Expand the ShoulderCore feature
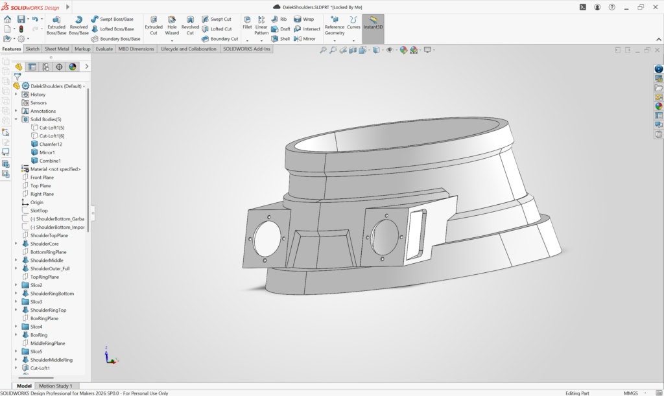This screenshot has height=396, width=664. click(x=16, y=244)
